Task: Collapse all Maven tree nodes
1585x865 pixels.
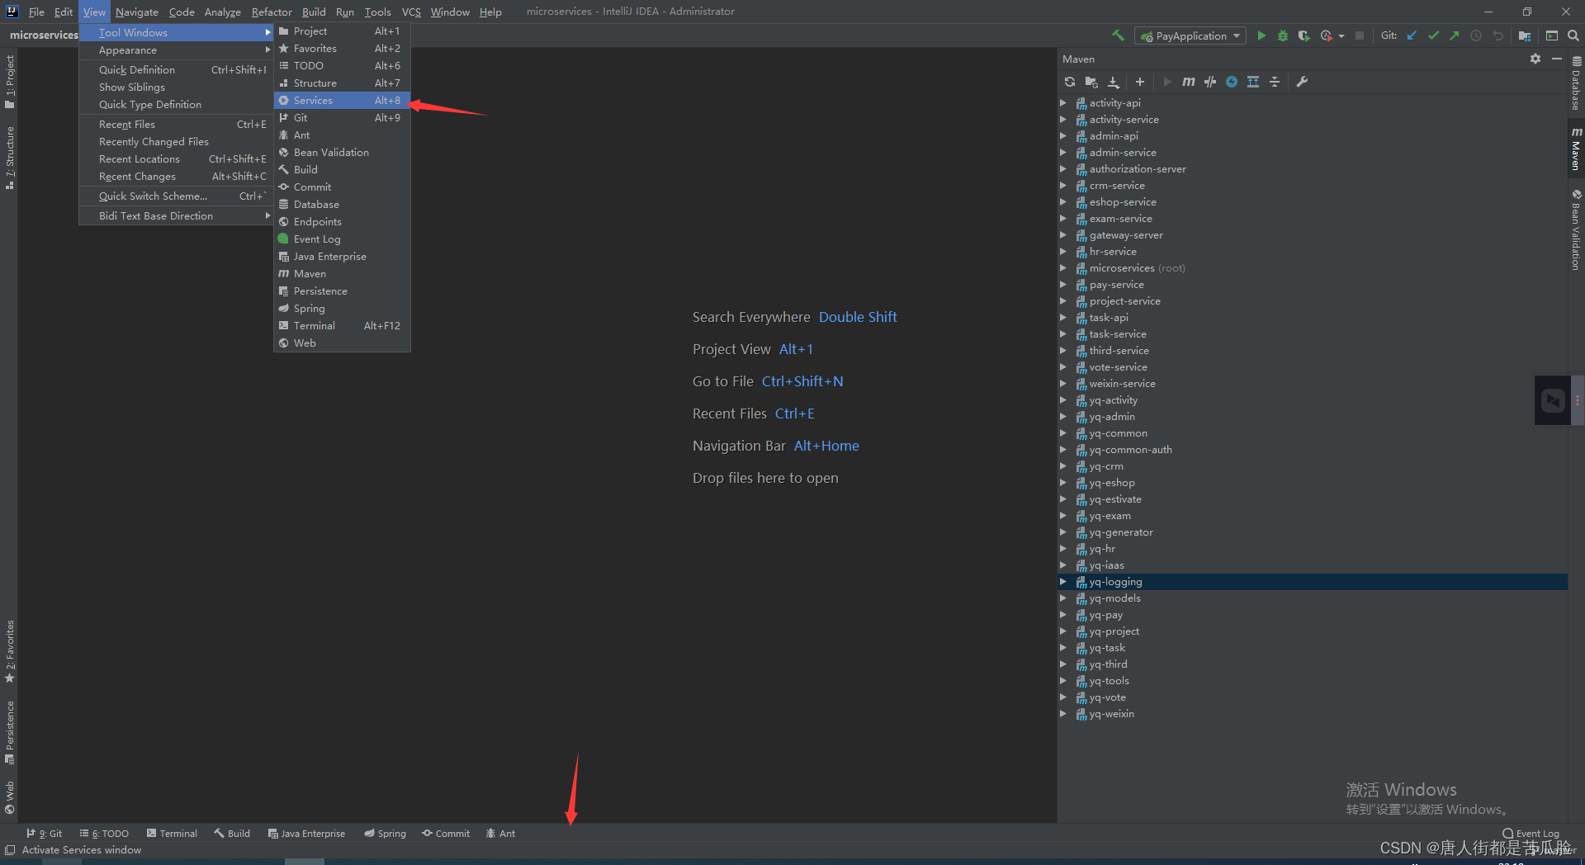Action: coord(1275,82)
